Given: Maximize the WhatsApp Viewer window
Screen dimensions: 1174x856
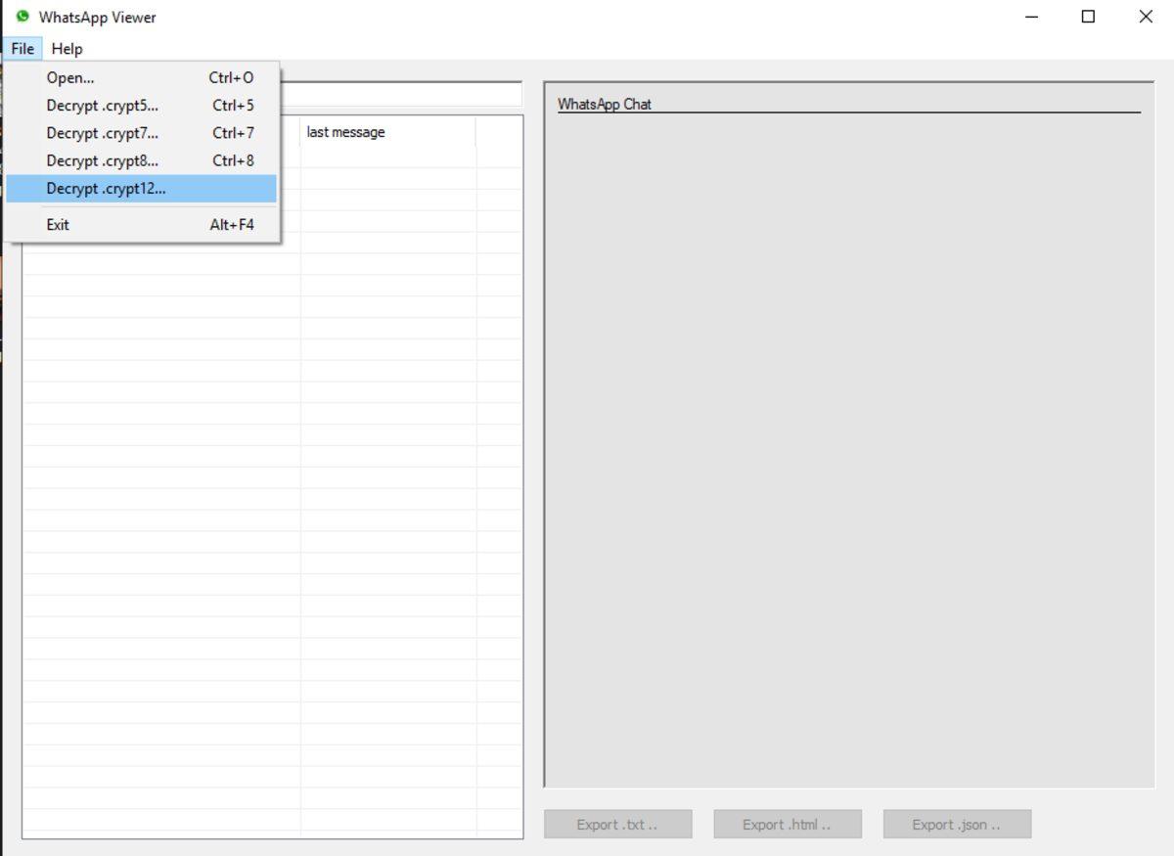Looking at the screenshot, I should pos(1088,17).
